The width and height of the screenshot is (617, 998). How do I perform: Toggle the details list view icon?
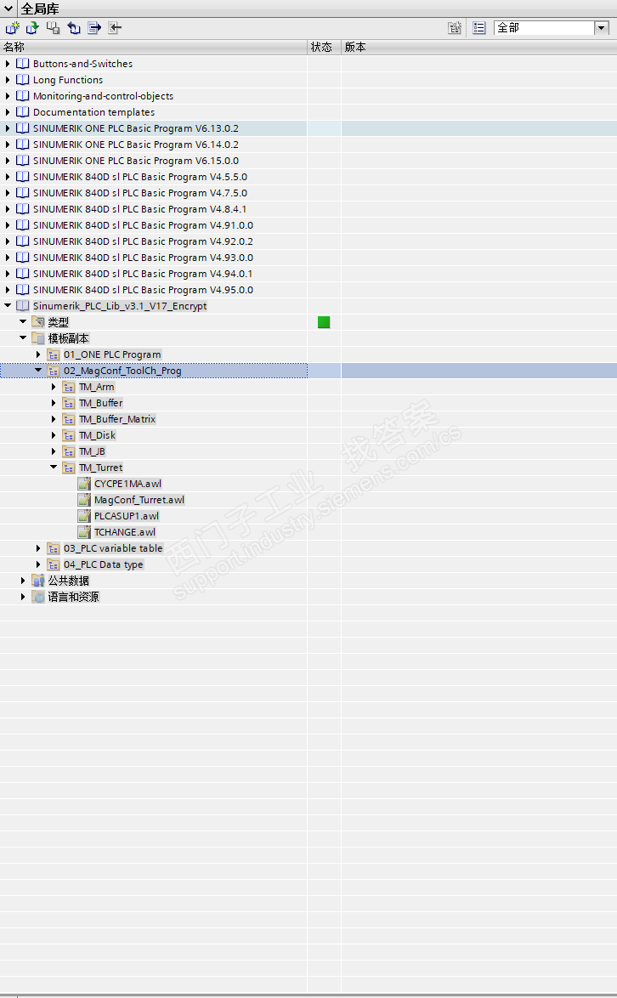click(479, 28)
